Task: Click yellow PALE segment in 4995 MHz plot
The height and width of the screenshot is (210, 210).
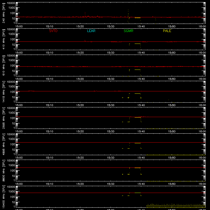Action: coord(138,143)
